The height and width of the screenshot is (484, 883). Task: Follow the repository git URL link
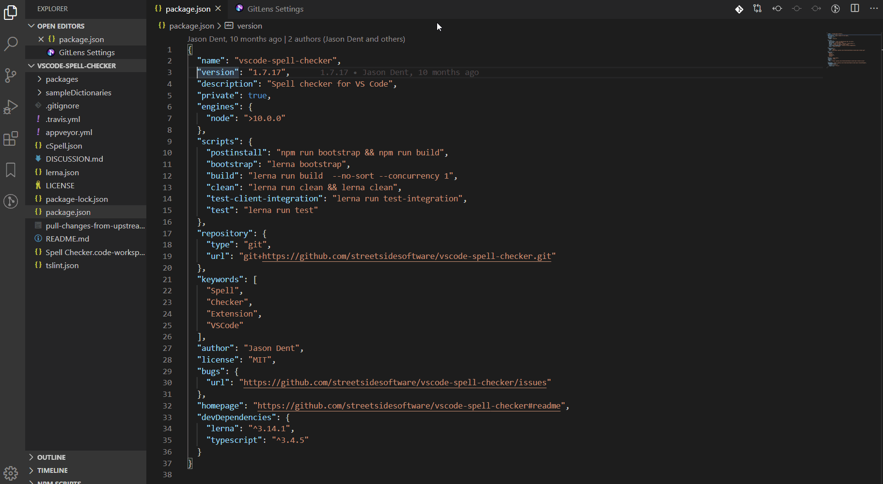pyautogui.click(x=407, y=256)
